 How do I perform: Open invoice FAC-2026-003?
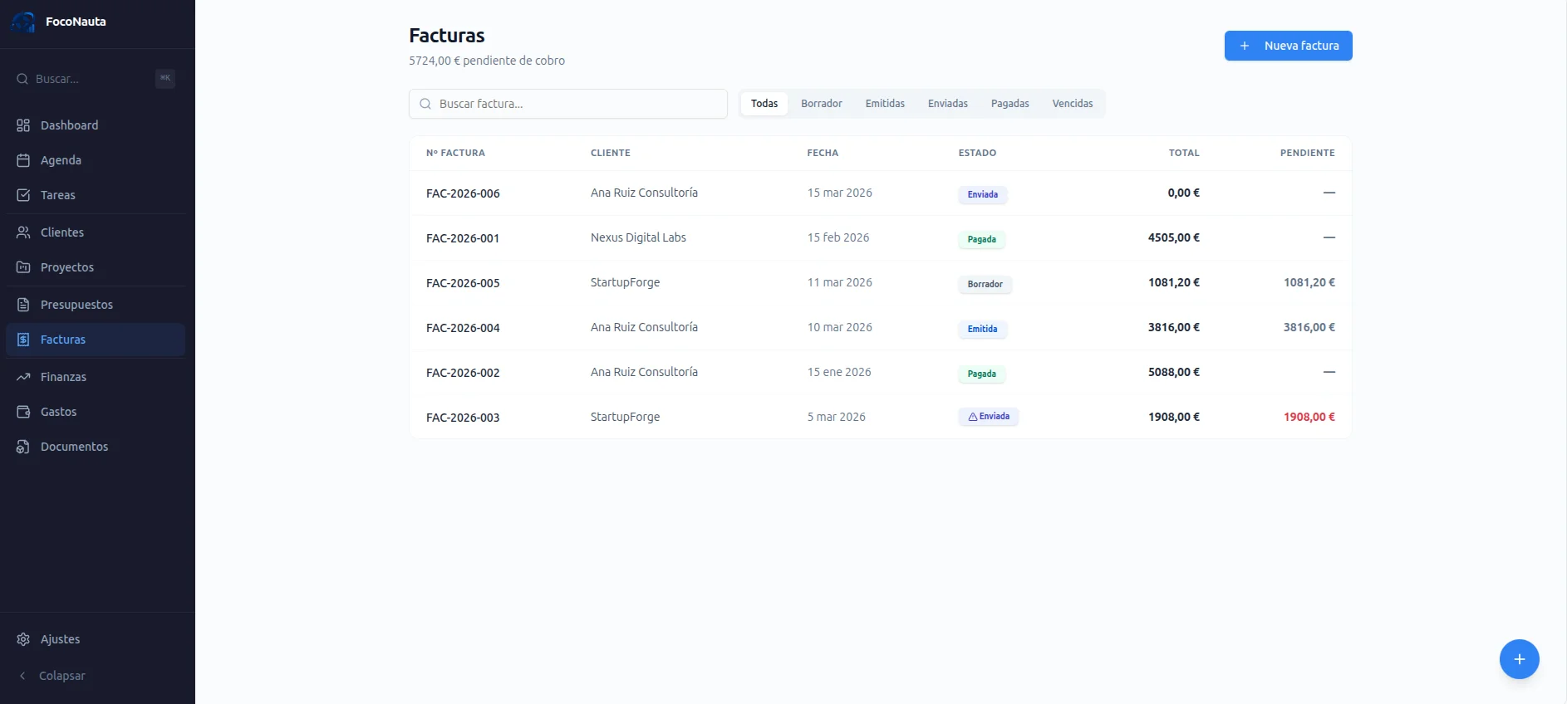tap(463, 418)
